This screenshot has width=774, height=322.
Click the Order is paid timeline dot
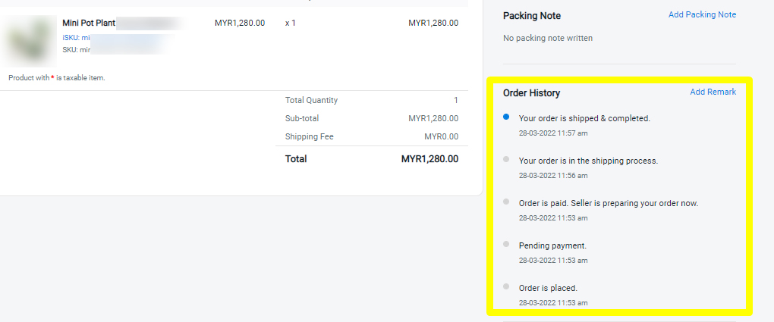point(506,202)
